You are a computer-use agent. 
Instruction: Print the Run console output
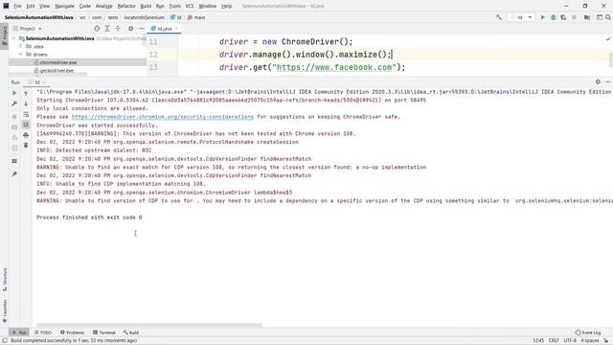[x=26, y=135]
